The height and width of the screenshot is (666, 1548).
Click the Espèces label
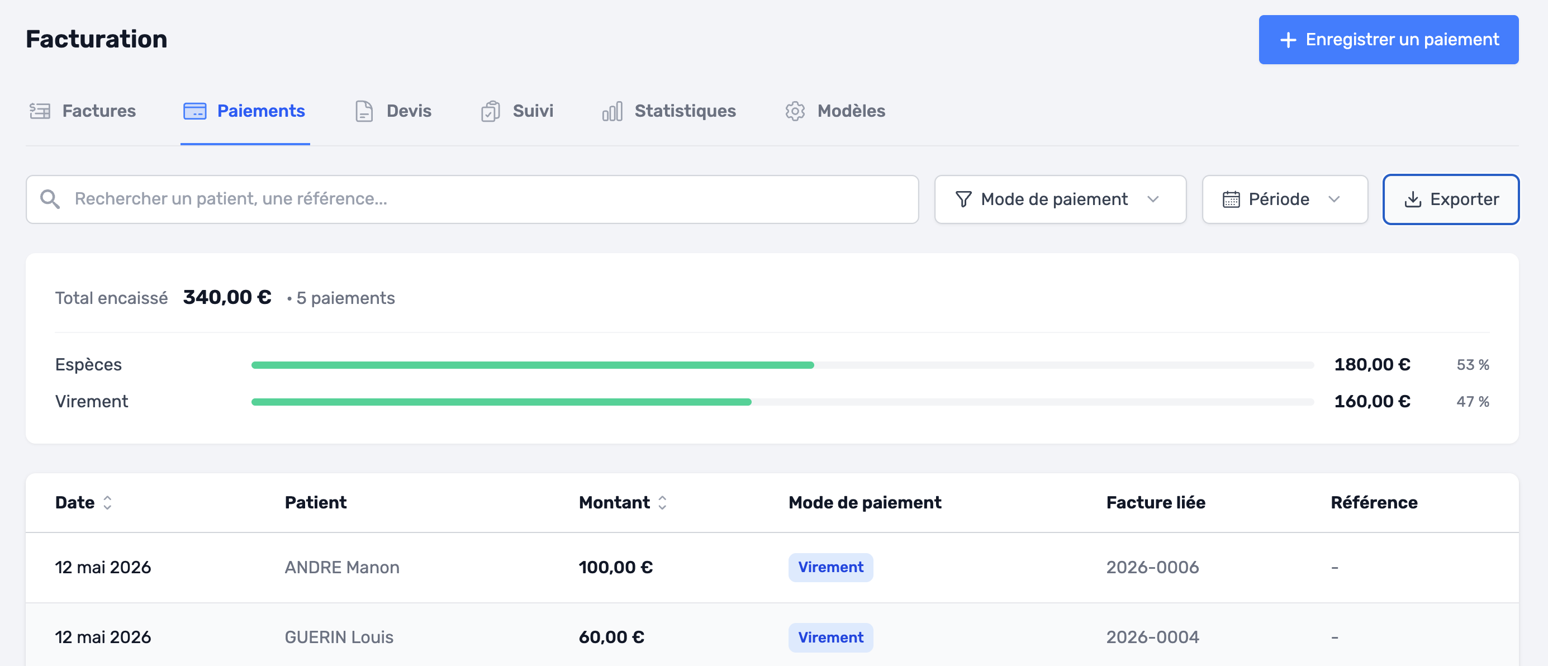pyautogui.click(x=88, y=364)
